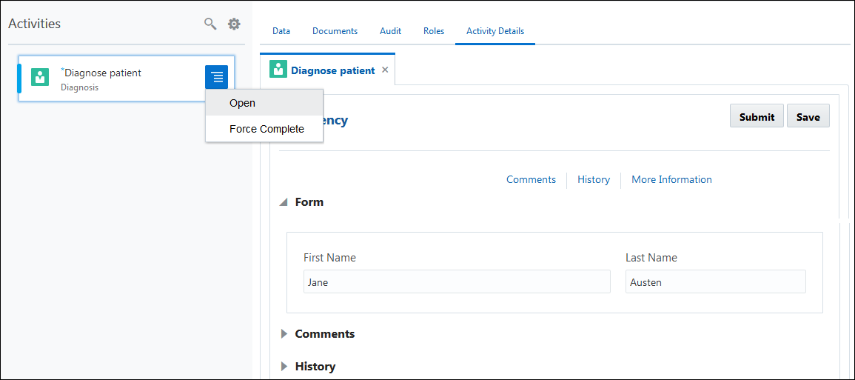Select Force Complete in the menu
The height and width of the screenshot is (380, 855).
[266, 129]
